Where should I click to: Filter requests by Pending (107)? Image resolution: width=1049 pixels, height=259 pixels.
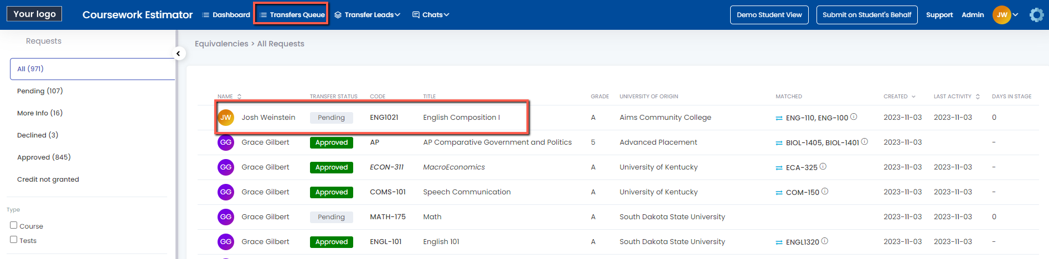40,91
